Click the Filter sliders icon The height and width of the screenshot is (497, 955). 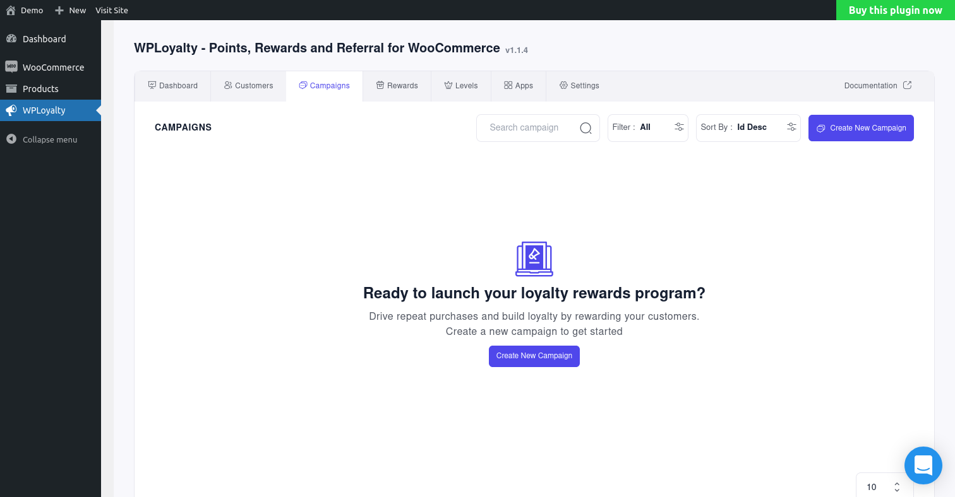point(679,127)
